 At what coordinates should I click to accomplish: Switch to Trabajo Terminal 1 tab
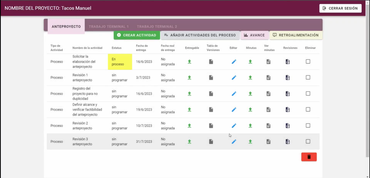click(109, 27)
